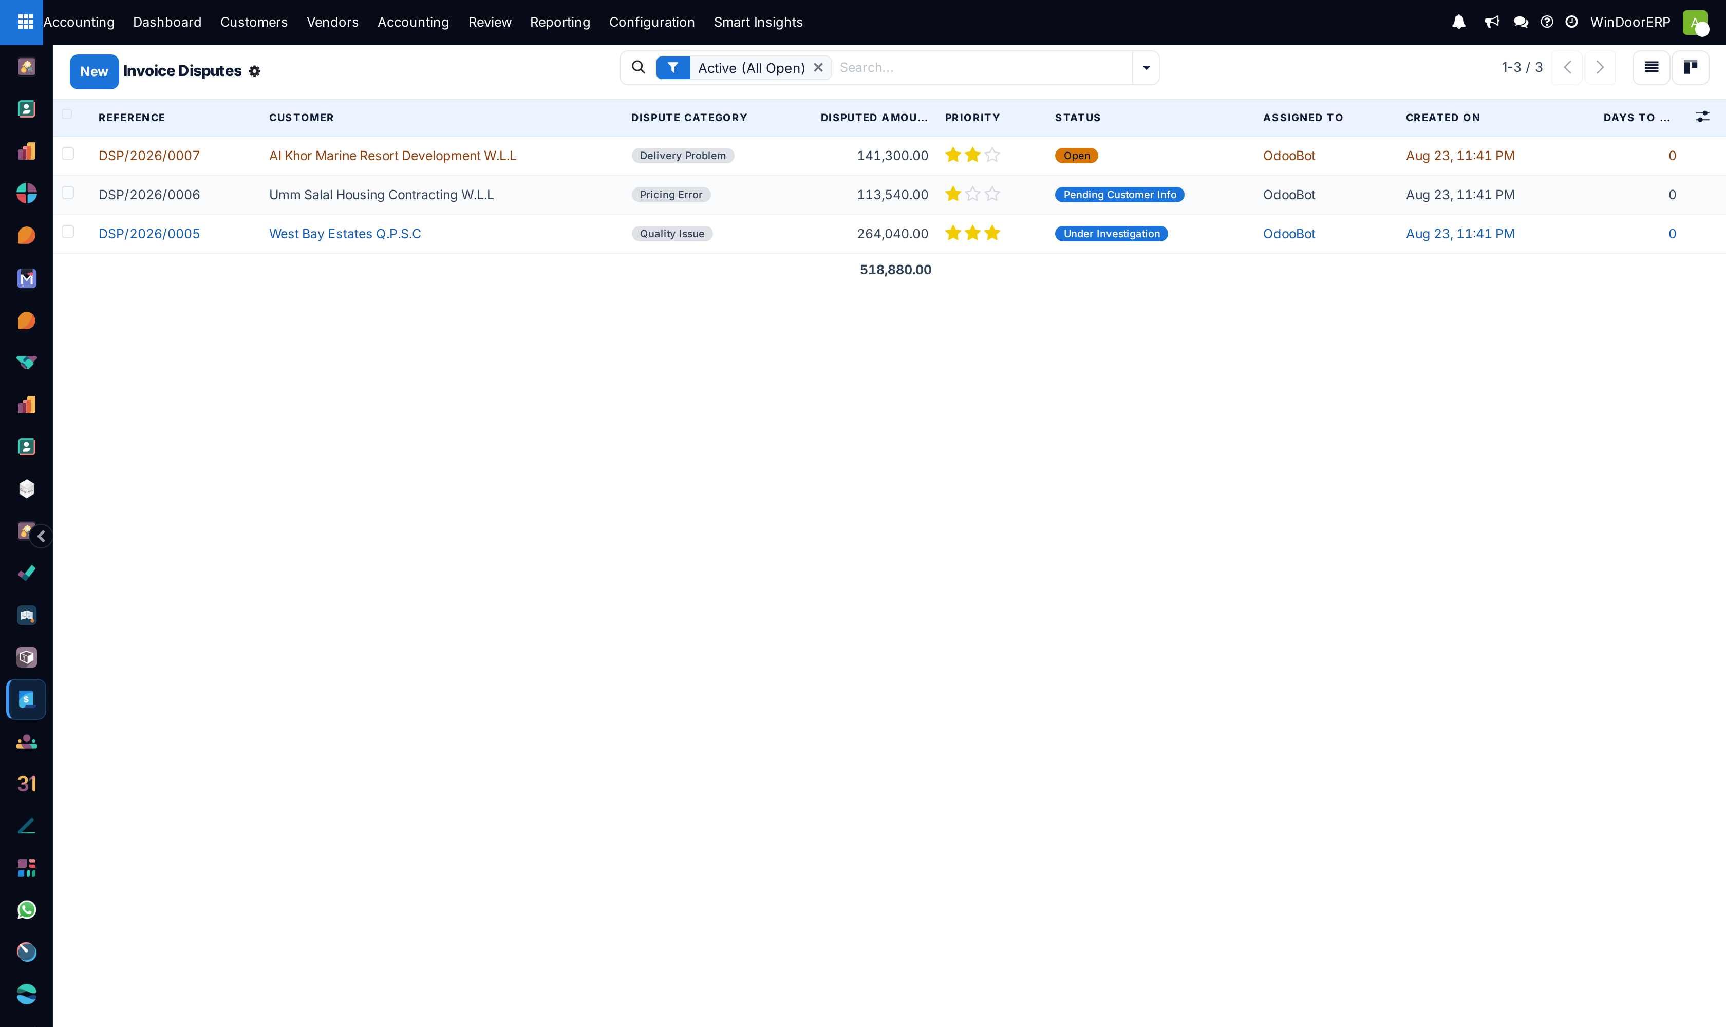Sort by the Disputed Amount column header

pyautogui.click(x=874, y=118)
